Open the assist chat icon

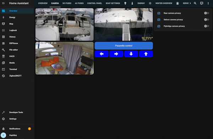pyautogui.click(x=202, y=3)
